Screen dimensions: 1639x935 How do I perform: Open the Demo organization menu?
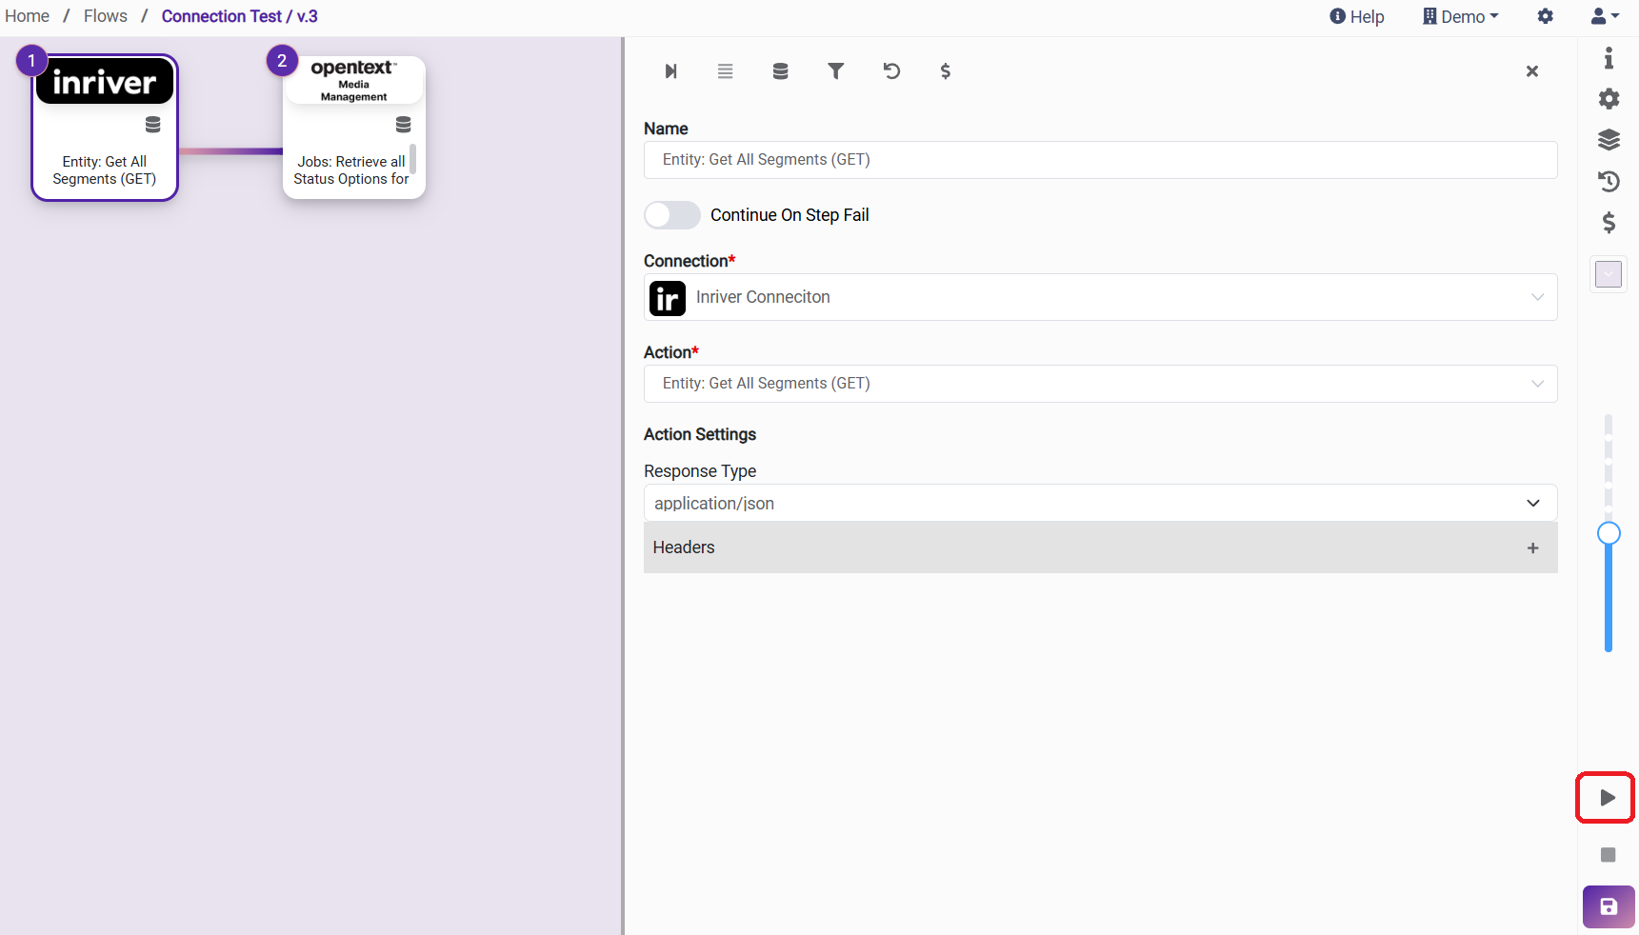click(x=1461, y=16)
